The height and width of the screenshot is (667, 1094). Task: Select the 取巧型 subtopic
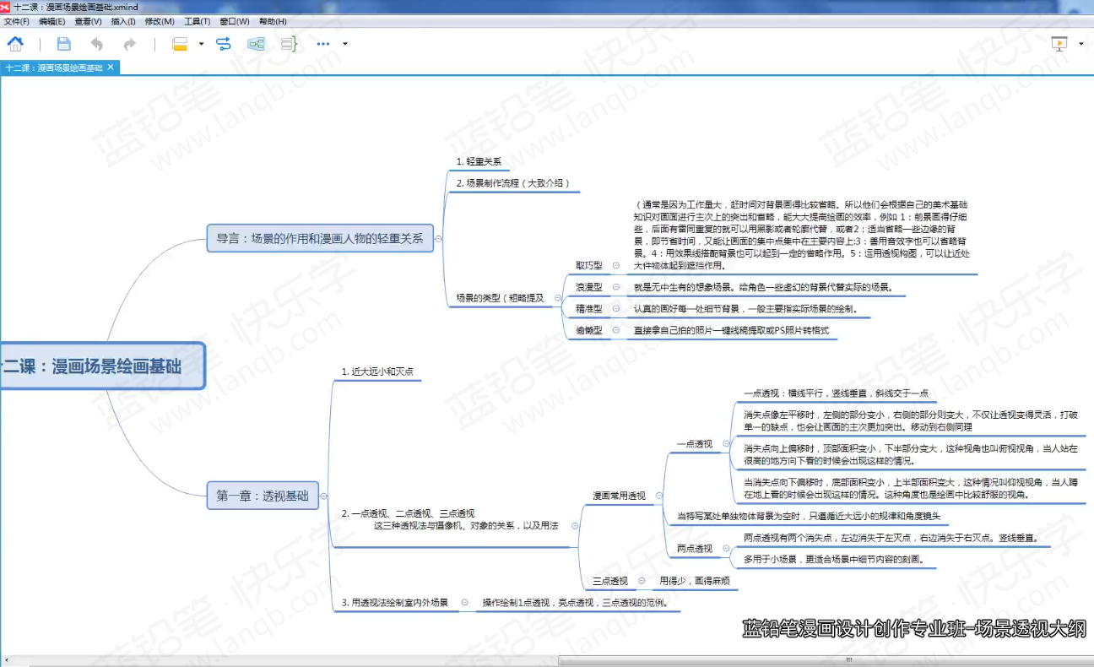click(589, 265)
